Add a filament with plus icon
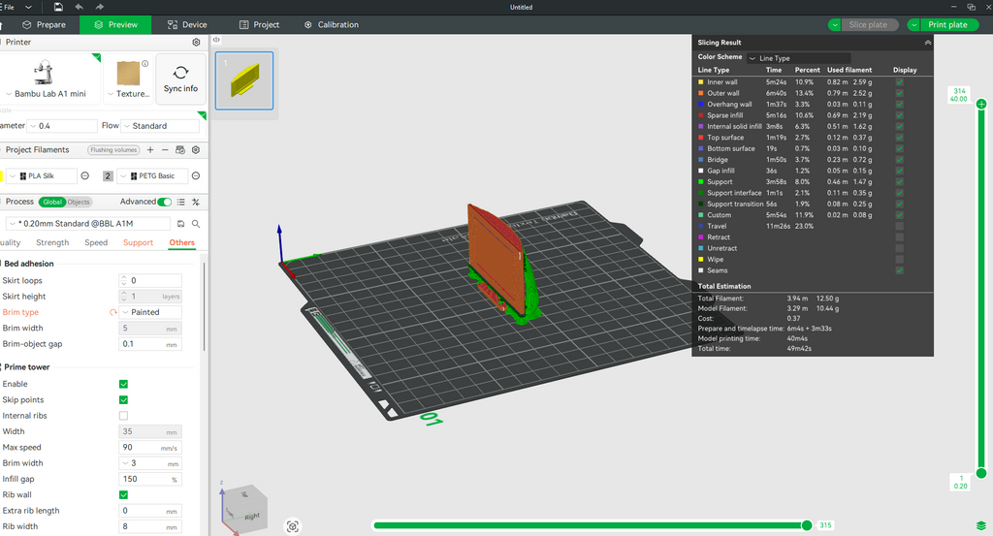Screen dimensions: 993x536 (x=149, y=150)
